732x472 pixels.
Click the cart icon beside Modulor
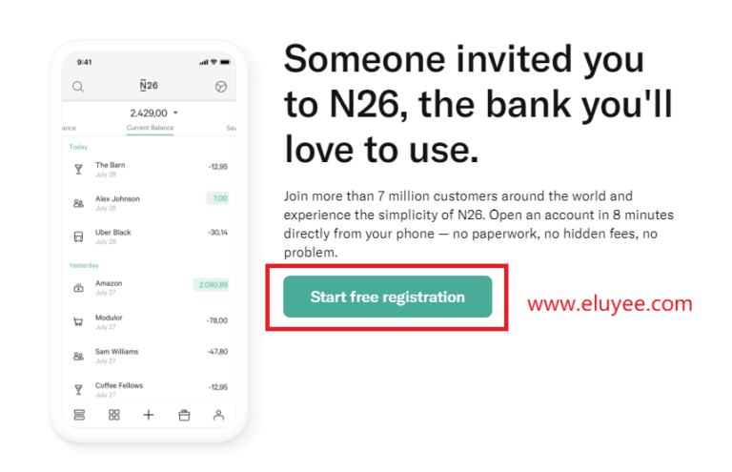pos(78,321)
